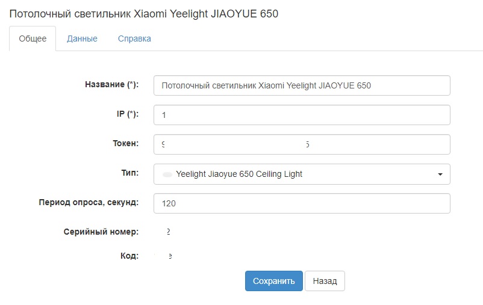The height and width of the screenshot is (305, 483).
Task: Focus the Токен input field
Action: [302, 144]
